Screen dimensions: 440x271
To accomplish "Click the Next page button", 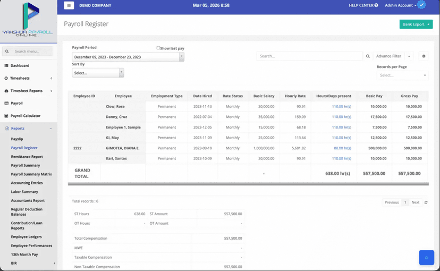I will point(416,202).
